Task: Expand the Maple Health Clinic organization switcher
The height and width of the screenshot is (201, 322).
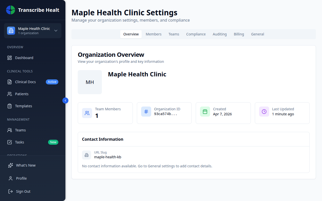Action: click(x=32, y=30)
